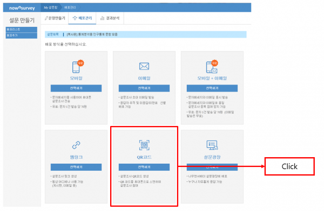Open the 배포관리 tab
Screen dimensions: 324x211
pos(82,18)
